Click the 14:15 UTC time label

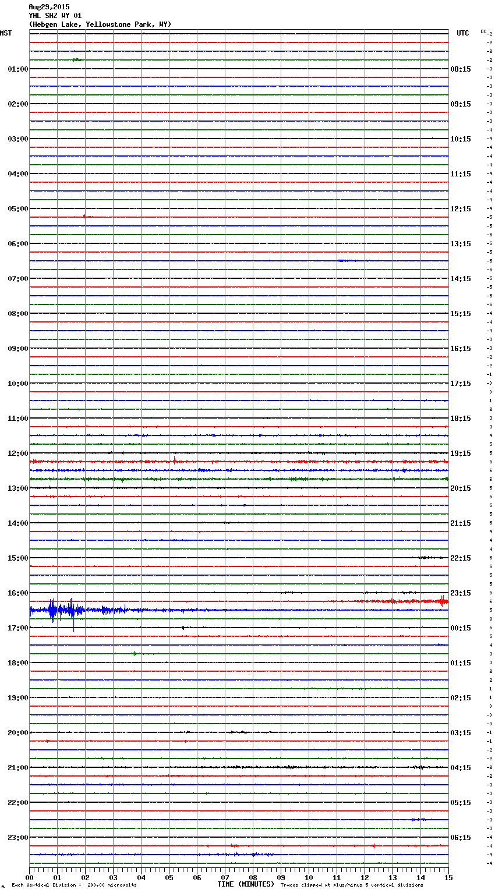461,279
